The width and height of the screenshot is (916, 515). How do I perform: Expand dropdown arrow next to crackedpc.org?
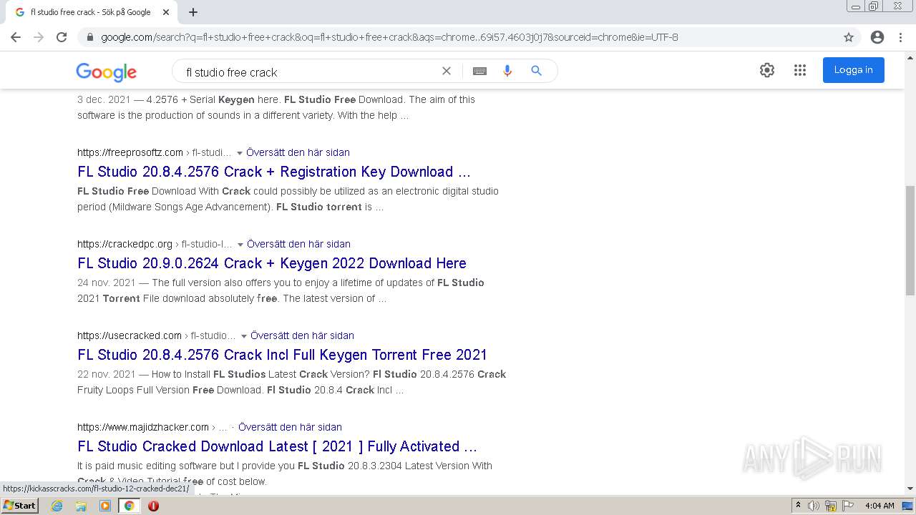240,245
